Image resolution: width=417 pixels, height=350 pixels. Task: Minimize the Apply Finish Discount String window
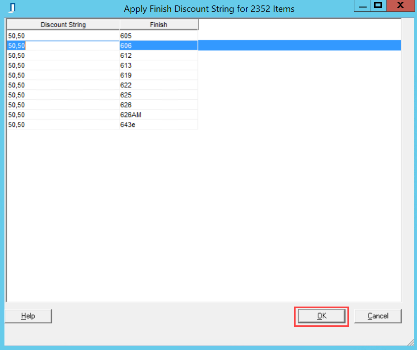(x=363, y=5)
